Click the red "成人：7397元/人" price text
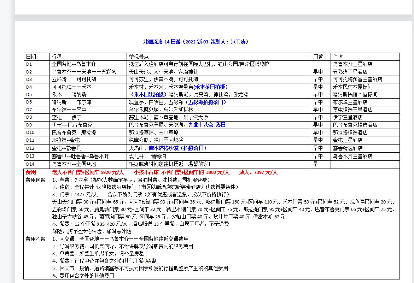This screenshot has height=283, width=414. pyautogui.click(x=258, y=172)
